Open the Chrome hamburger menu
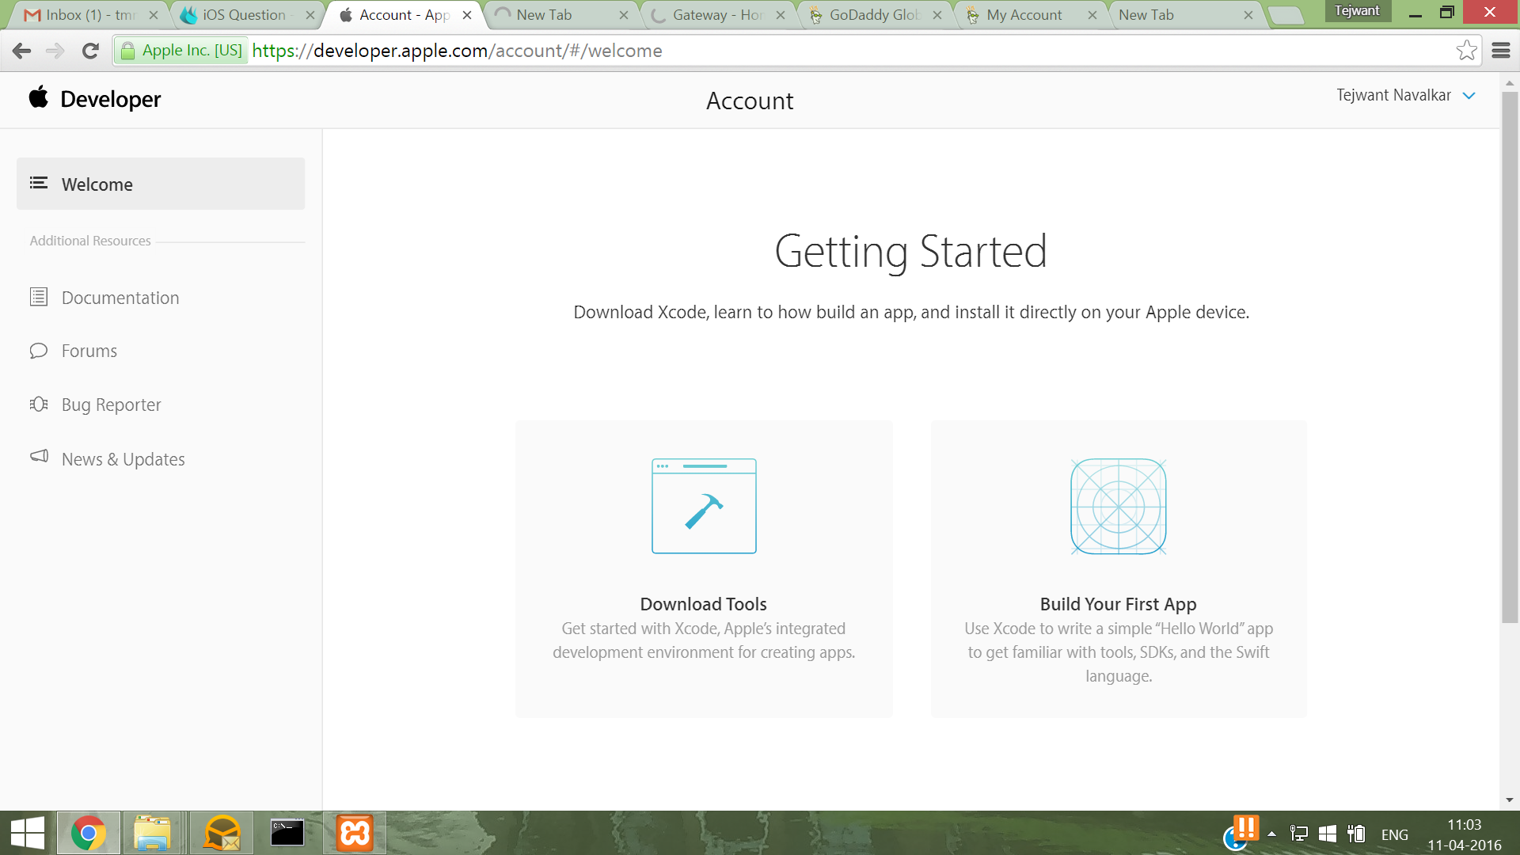This screenshot has width=1520, height=855. pos(1500,50)
